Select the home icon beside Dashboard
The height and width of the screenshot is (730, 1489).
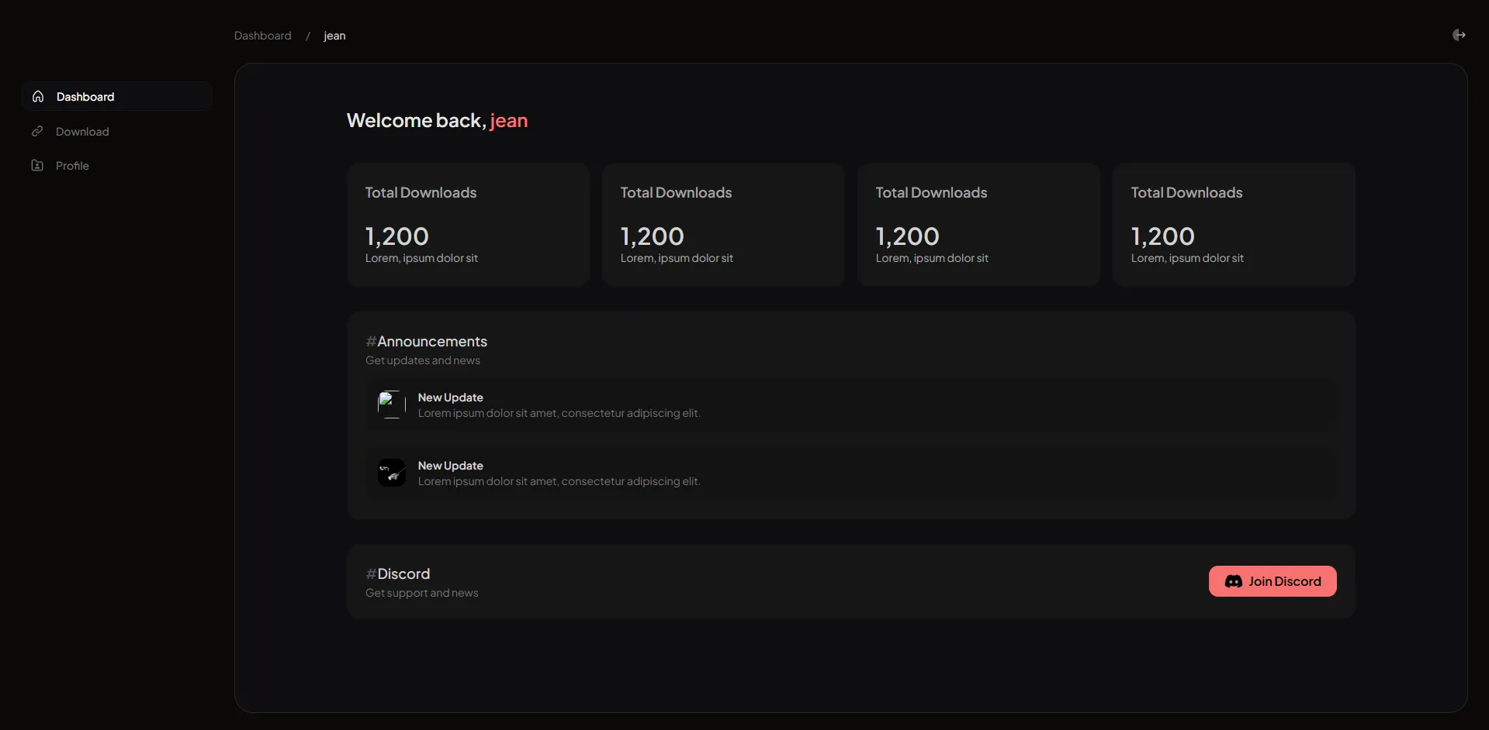[37, 96]
